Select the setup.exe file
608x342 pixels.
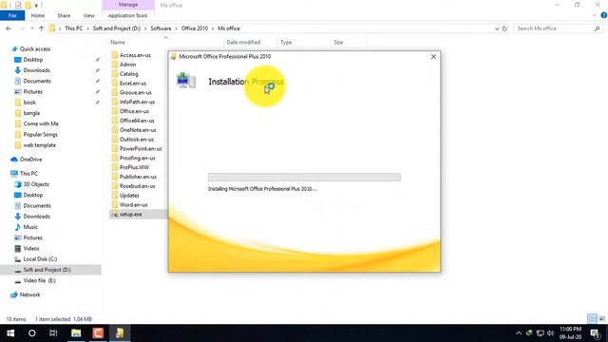pyautogui.click(x=130, y=214)
